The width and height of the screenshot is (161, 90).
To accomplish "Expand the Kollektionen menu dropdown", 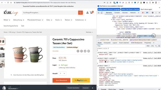I will click(x=81, y=20).
